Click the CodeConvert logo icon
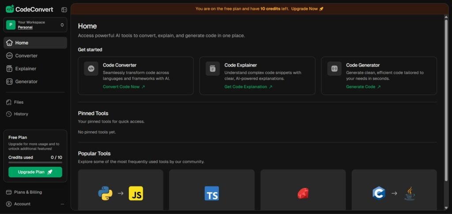 click(10, 9)
